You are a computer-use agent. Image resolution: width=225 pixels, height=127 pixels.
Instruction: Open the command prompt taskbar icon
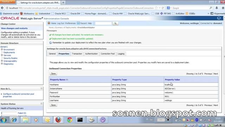click(x=80, y=120)
